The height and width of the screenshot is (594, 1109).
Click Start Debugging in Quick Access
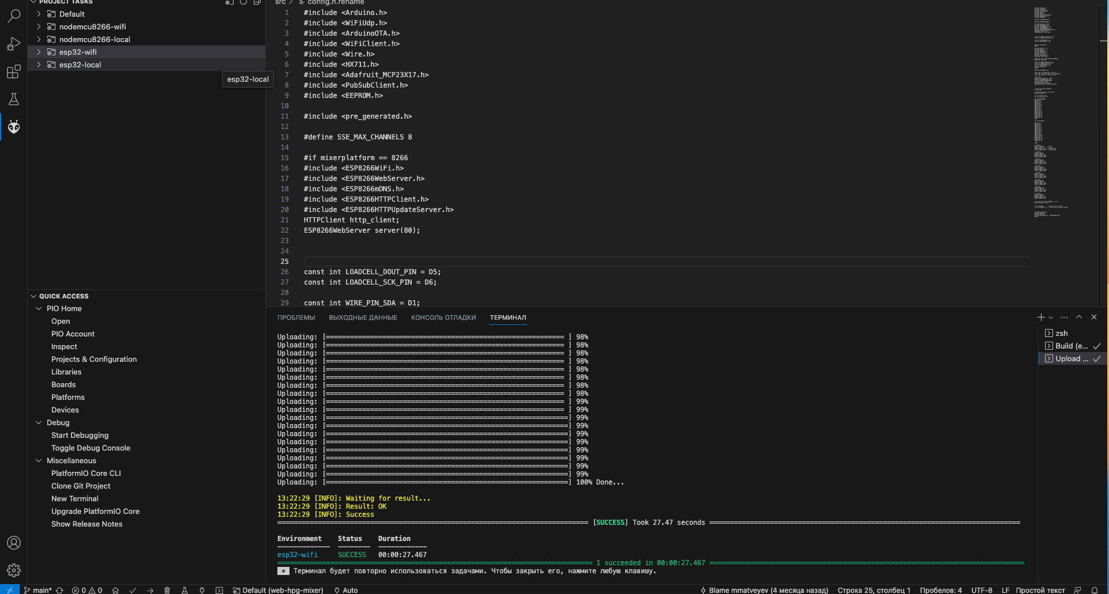tap(80, 436)
